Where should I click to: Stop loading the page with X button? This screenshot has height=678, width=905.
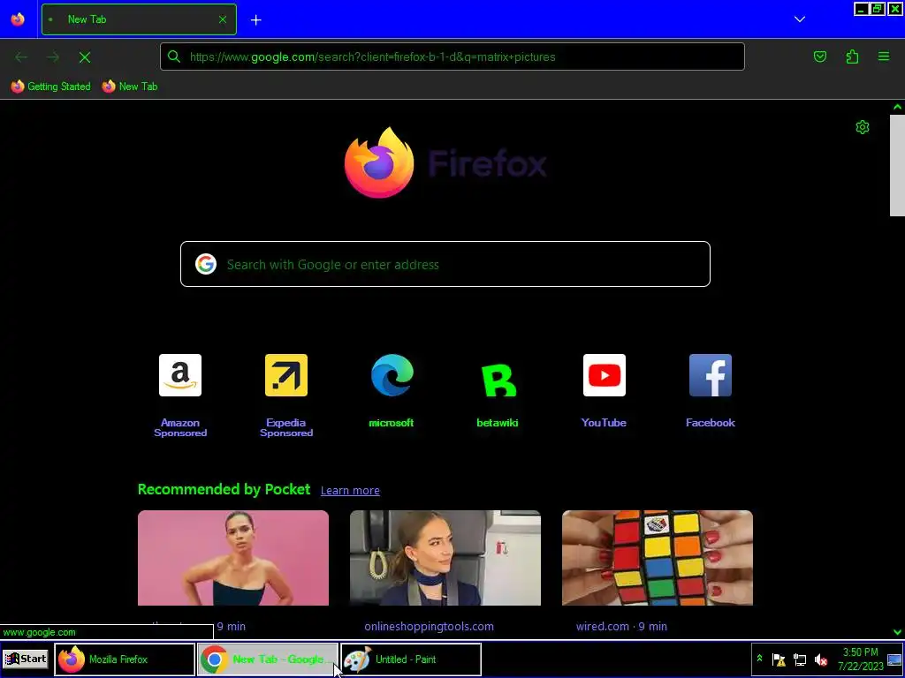tap(85, 57)
